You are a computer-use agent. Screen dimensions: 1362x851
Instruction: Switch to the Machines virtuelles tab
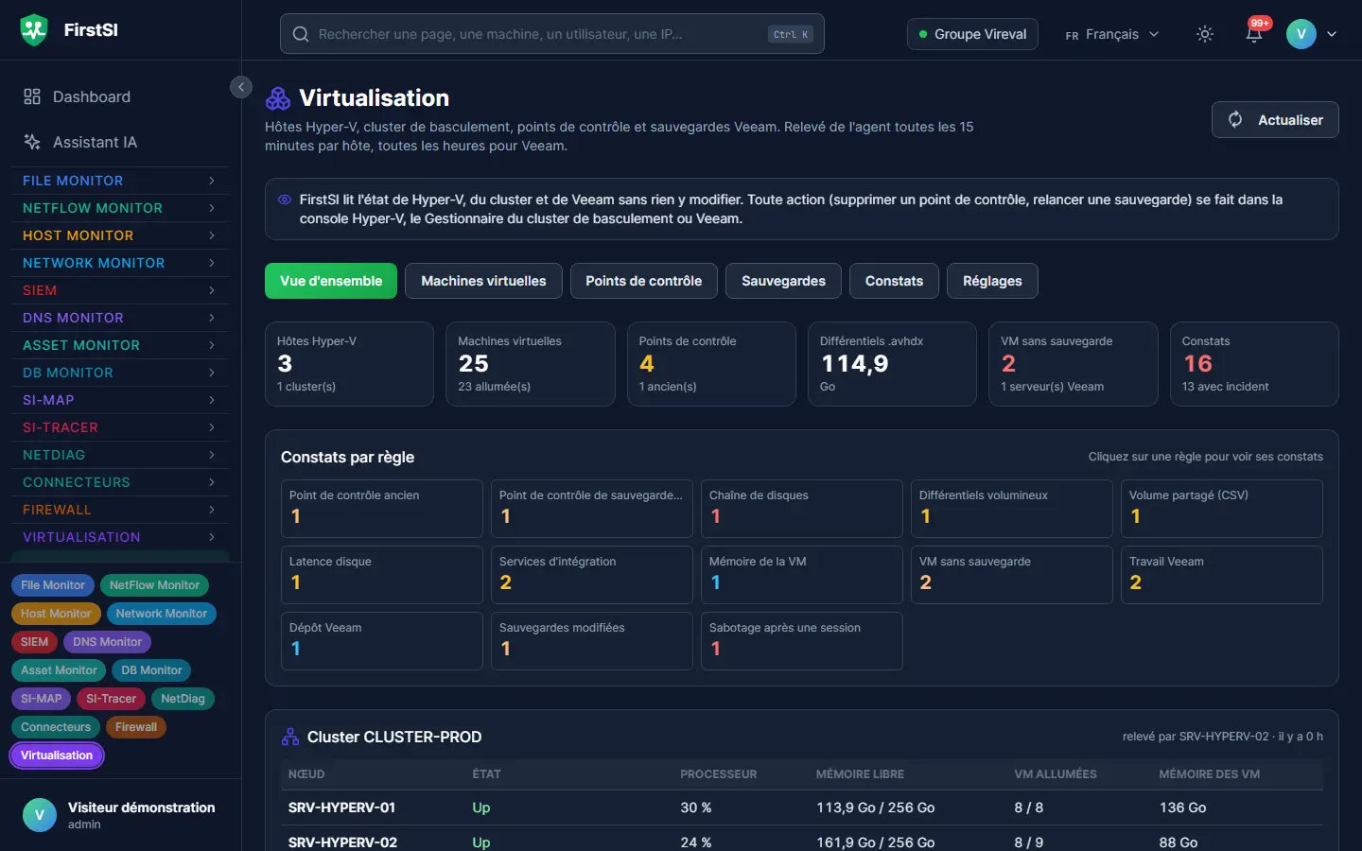(x=483, y=281)
